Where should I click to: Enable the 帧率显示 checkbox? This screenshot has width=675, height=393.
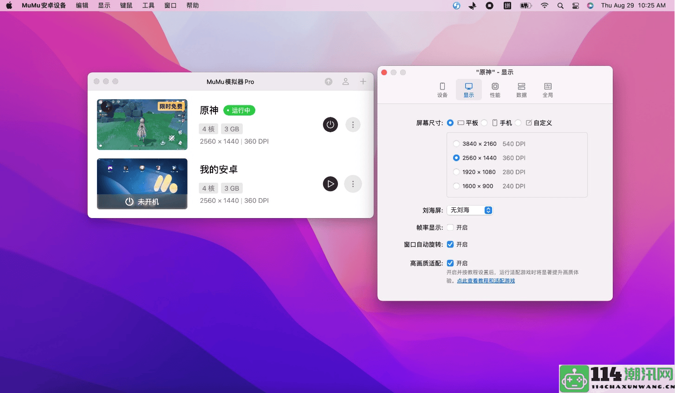point(450,227)
